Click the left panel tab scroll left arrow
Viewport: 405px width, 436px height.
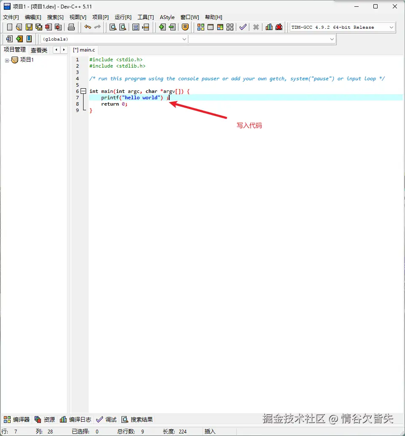(x=57, y=50)
